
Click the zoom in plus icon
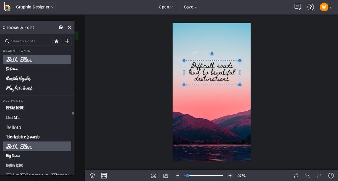pos(230,176)
